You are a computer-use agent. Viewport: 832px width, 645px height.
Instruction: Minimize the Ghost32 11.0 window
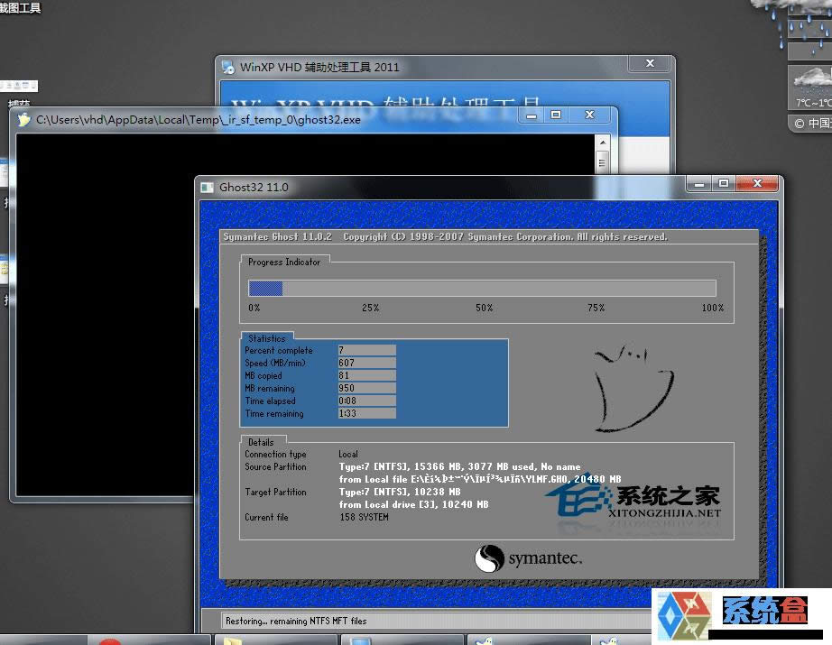pyautogui.click(x=698, y=183)
